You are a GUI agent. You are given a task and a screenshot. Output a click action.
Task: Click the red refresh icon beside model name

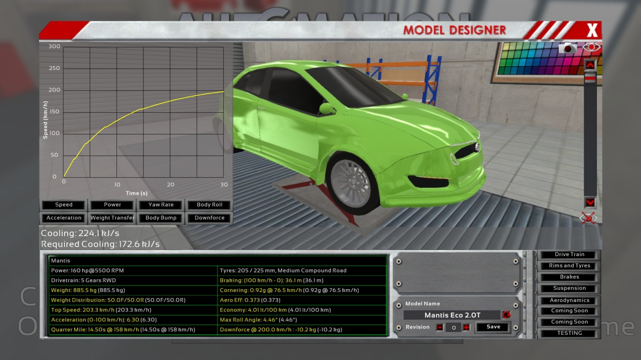coord(506,315)
